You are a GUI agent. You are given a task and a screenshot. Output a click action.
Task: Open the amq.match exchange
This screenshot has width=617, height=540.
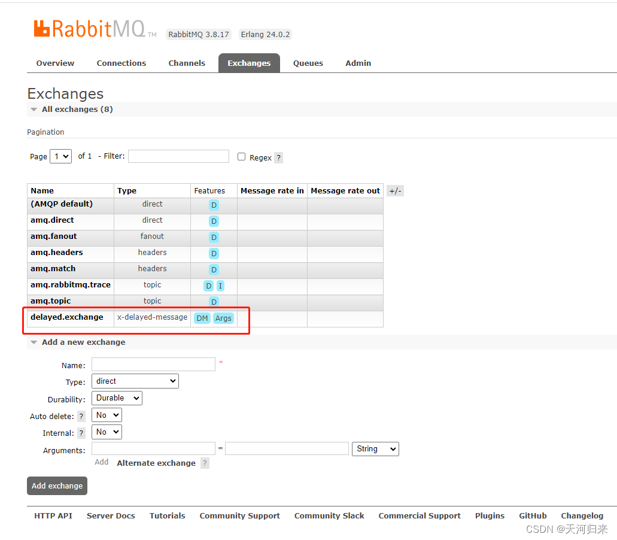pos(53,269)
